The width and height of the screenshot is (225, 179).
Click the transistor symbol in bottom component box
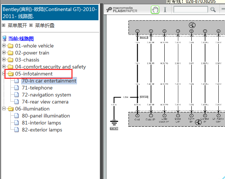click(x=198, y=122)
